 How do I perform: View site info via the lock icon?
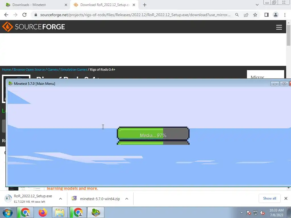click(x=36, y=15)
